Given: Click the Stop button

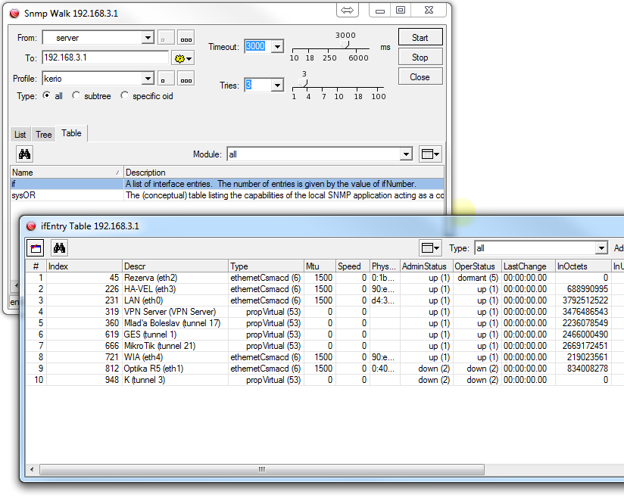Looking at the screenshot, I should 420,58.
